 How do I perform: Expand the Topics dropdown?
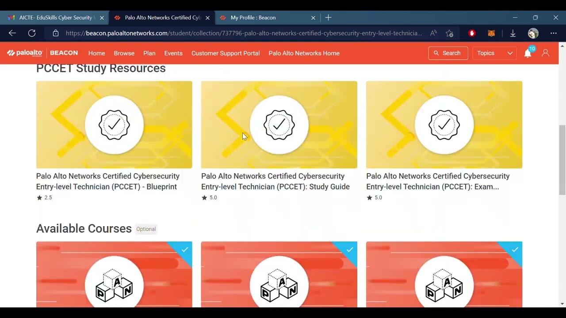click(x=494, y=53)
